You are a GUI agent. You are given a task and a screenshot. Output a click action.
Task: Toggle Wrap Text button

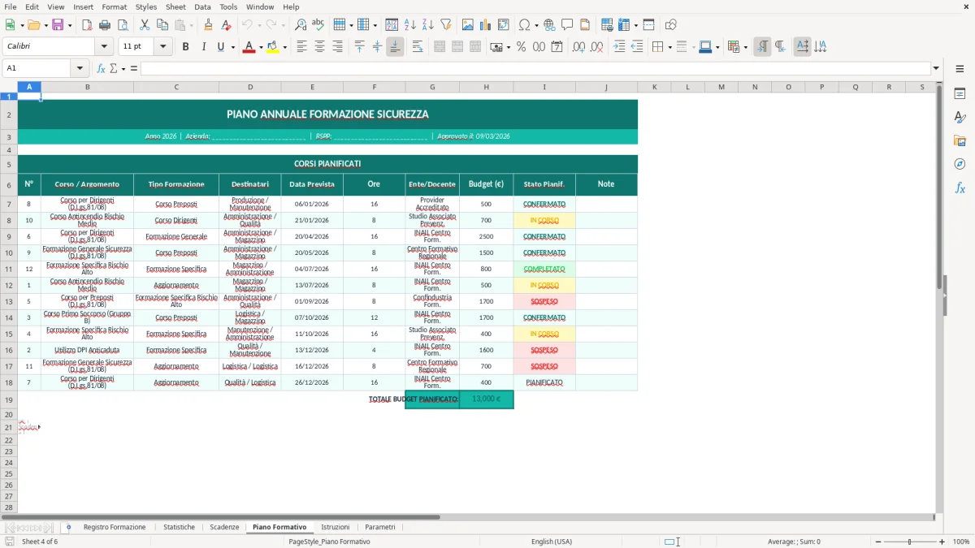point(417,47)
